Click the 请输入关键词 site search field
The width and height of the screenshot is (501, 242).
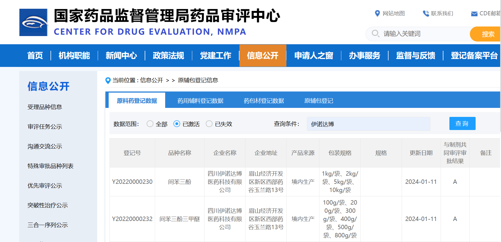click(423, 34)
